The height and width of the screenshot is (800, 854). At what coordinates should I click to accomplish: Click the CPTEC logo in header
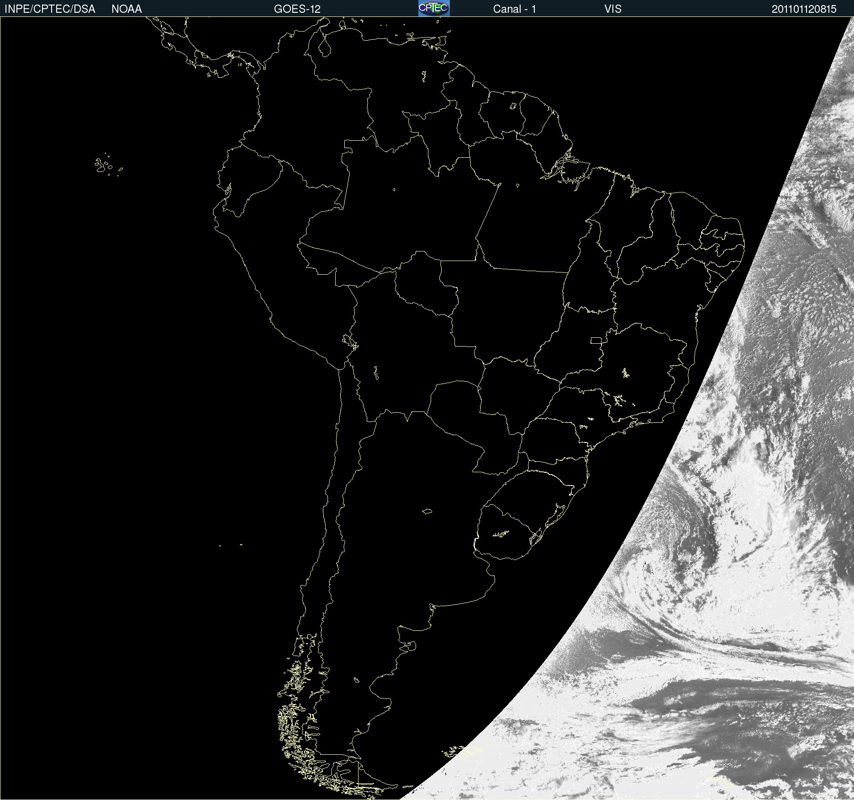click(434, 8)
